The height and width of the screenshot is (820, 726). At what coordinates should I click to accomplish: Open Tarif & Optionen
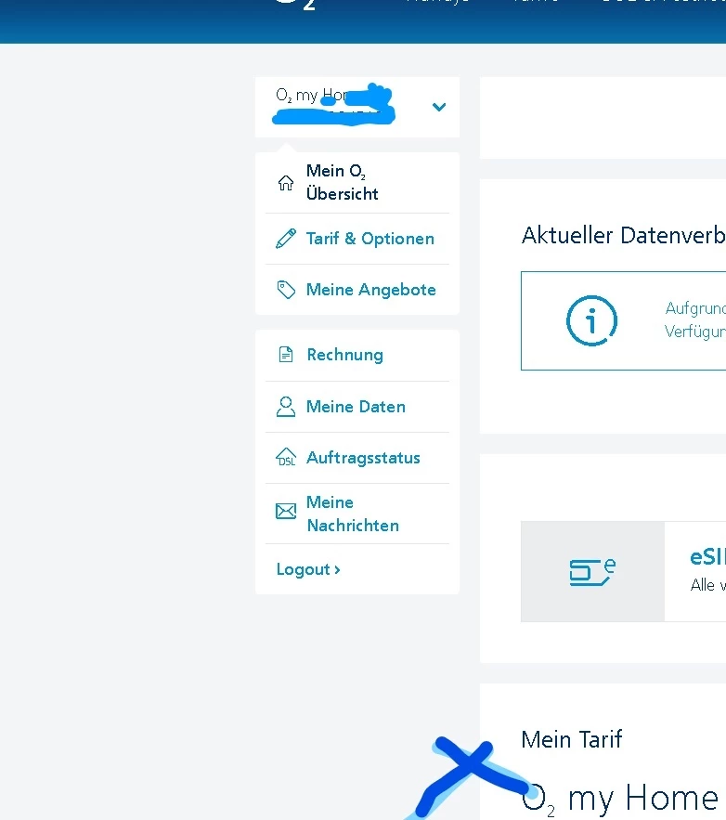(x=370, y=239)
